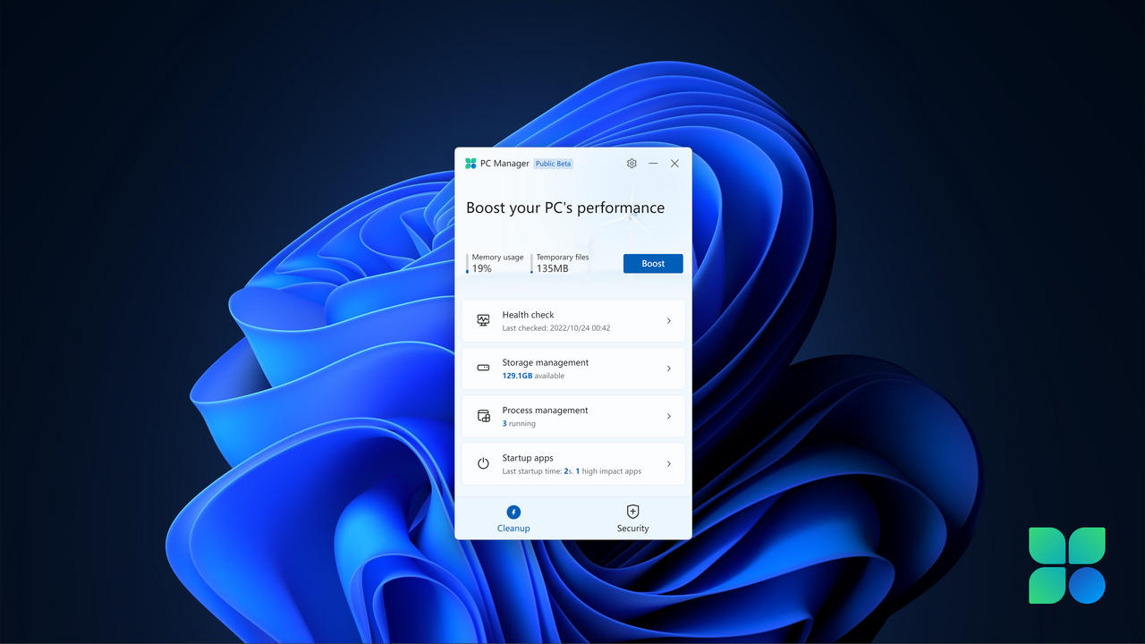Click the PC Manager title text

[505, 164]
